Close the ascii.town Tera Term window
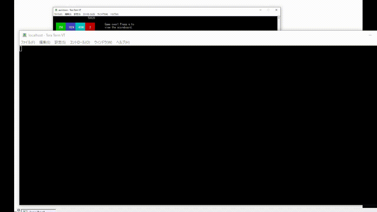This screenshot has width=377, height=212. click(x=276, y=10)
